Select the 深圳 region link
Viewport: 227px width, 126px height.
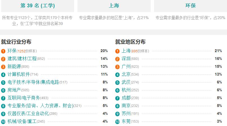pos(126,59)
